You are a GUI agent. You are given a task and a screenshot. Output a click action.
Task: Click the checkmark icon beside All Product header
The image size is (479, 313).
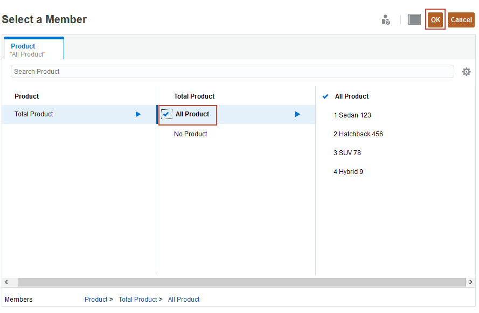[x=325, y=96]
